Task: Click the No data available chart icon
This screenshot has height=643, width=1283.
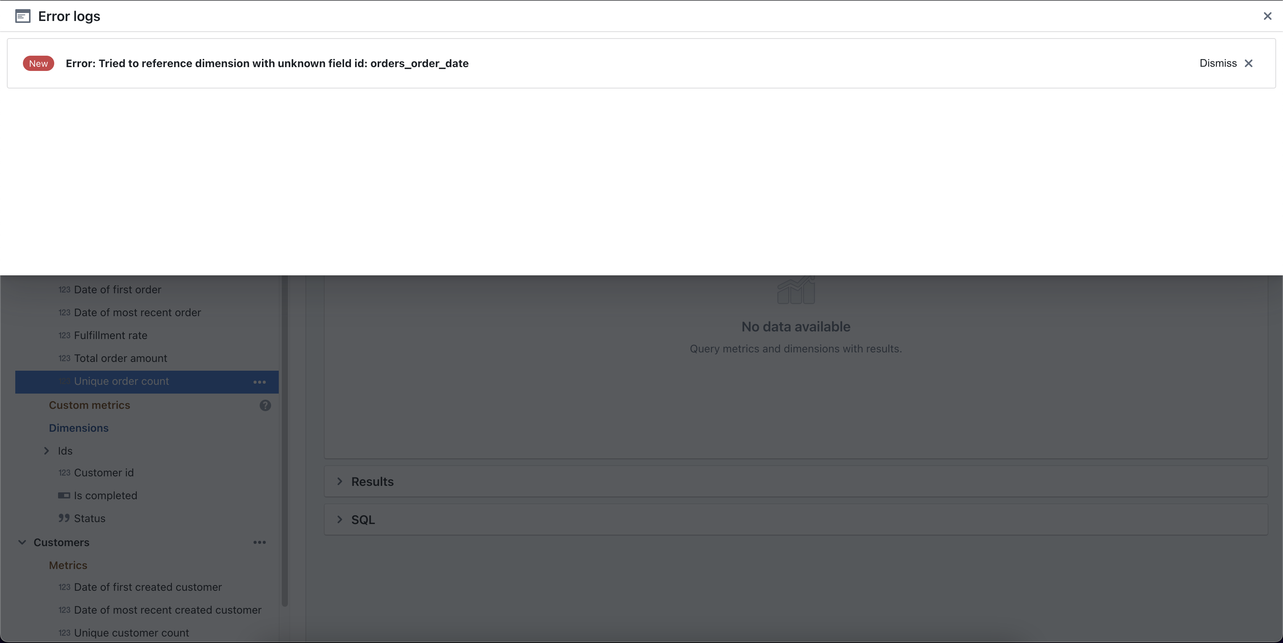Action: [x=796, y=290]
